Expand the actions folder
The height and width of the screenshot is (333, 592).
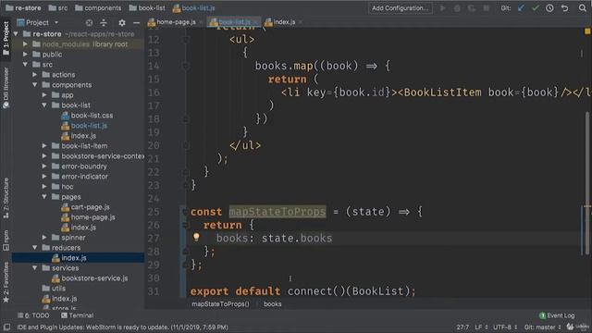[x=35, y=75]
